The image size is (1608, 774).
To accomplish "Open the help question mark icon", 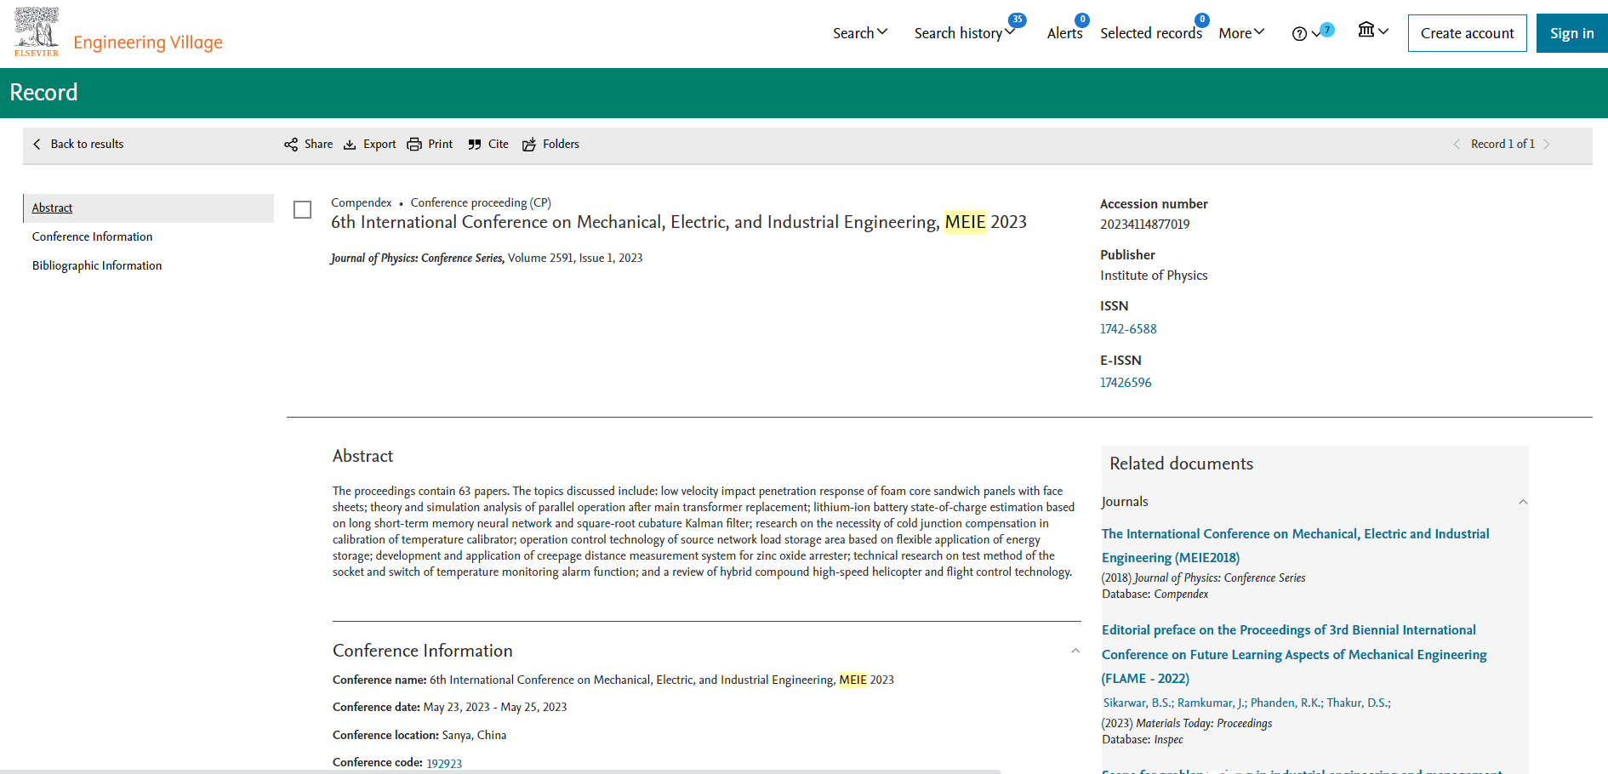I will coord(1299,34).
